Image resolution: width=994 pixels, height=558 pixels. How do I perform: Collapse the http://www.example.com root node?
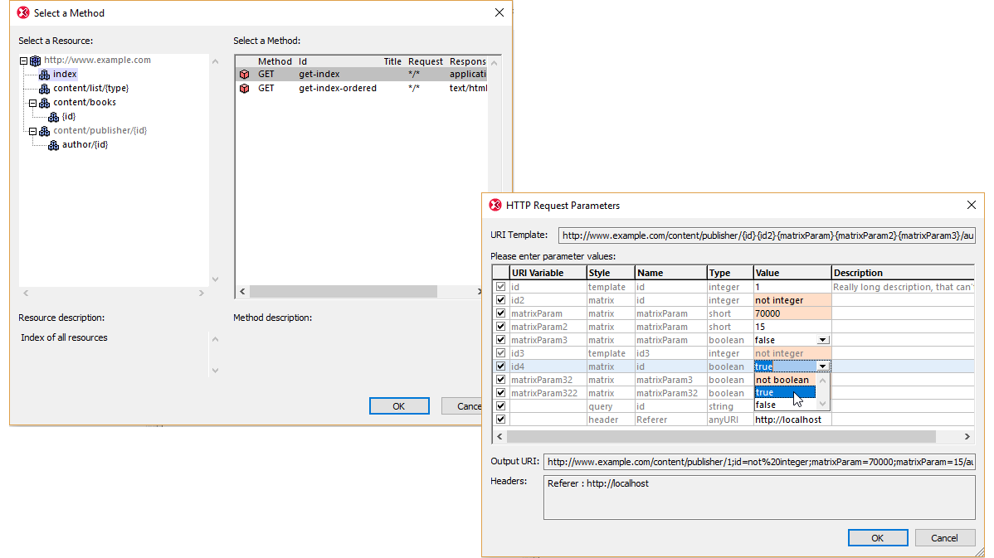(24, 61)
